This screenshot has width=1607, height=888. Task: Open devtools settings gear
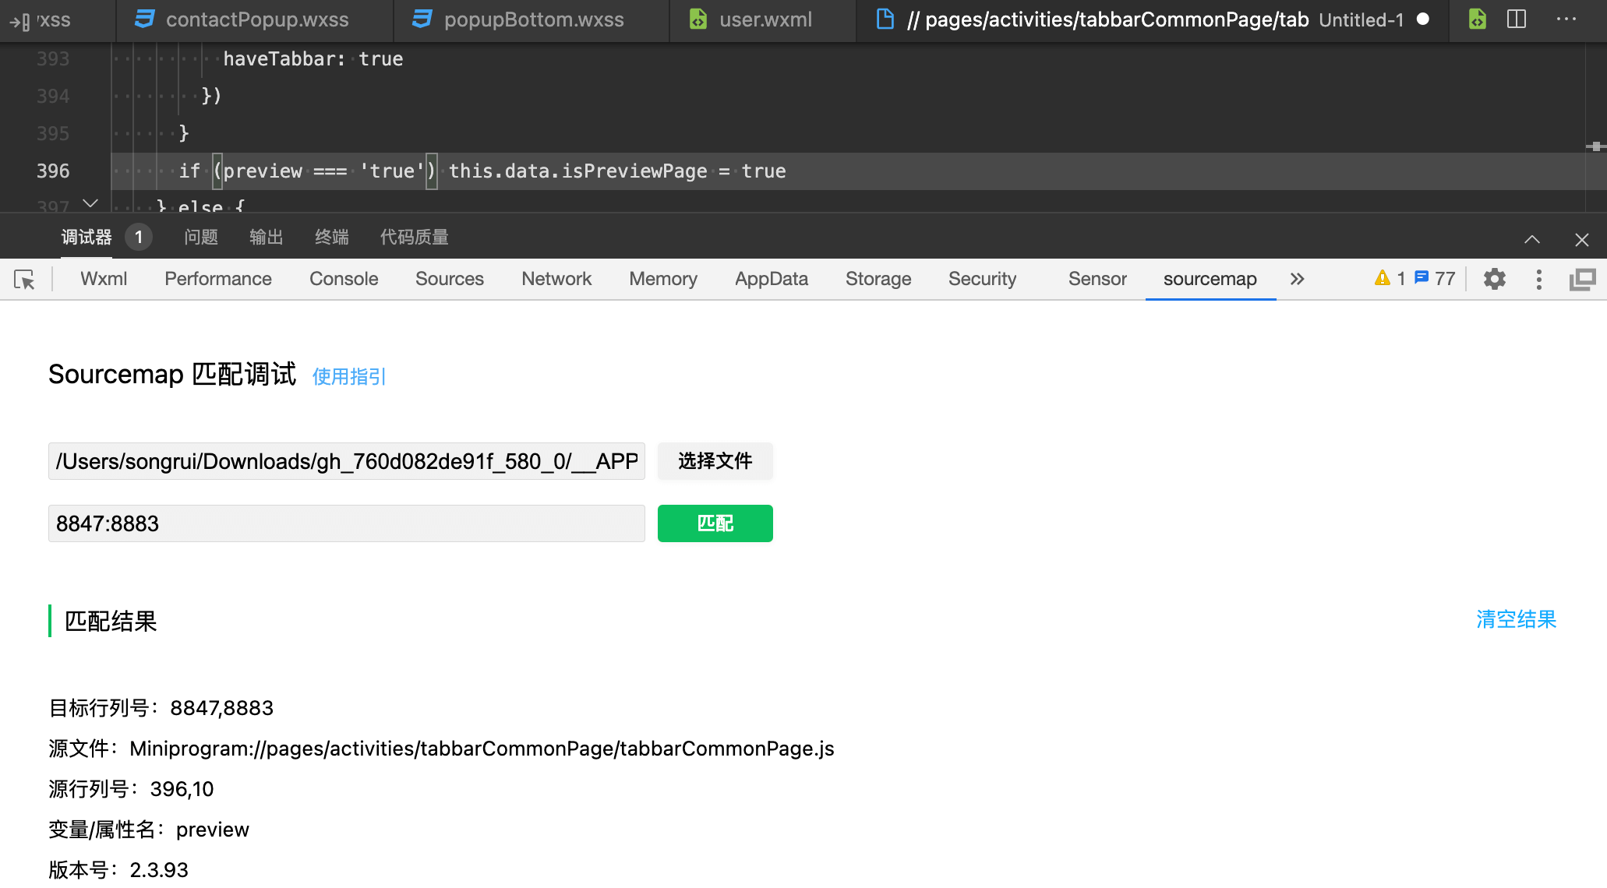tap(1495, 279)
